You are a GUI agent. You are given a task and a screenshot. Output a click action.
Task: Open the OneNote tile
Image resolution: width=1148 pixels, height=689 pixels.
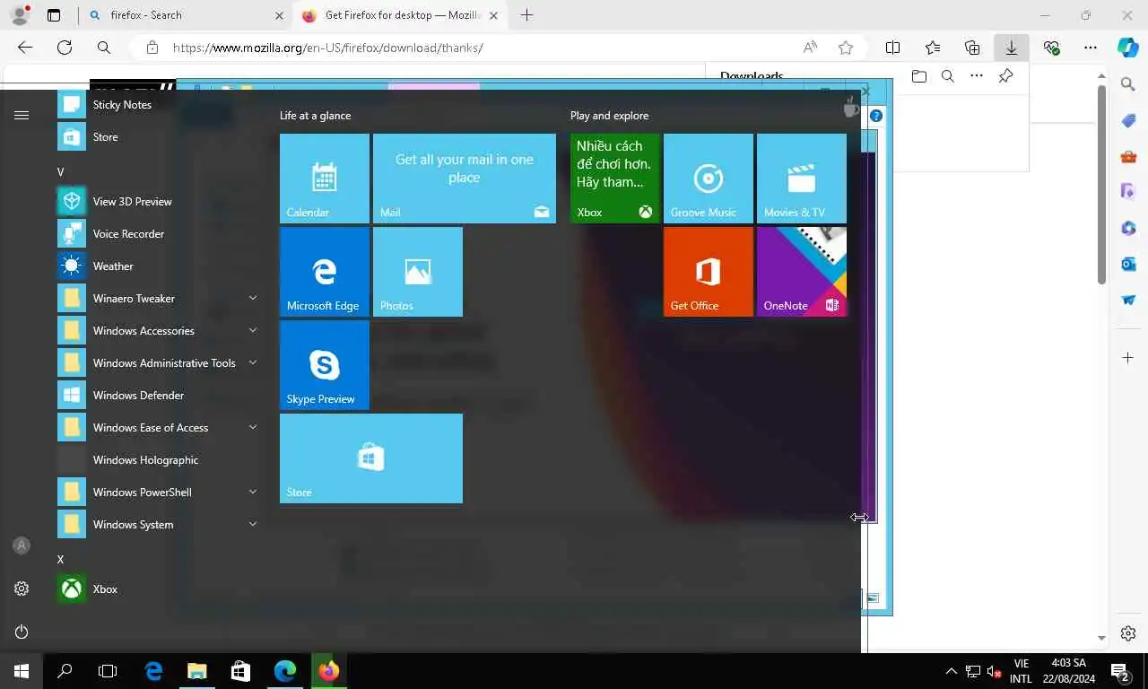pos(802,272)
